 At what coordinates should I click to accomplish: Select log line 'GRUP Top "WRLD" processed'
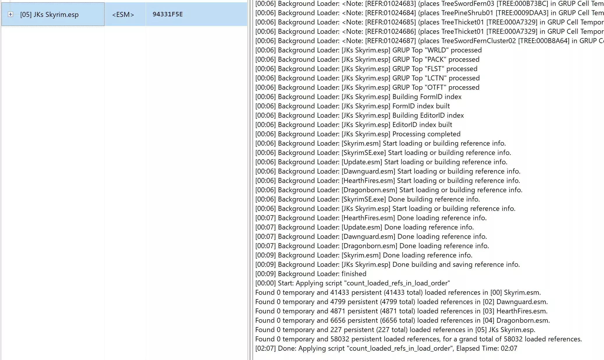pos(368,50)
